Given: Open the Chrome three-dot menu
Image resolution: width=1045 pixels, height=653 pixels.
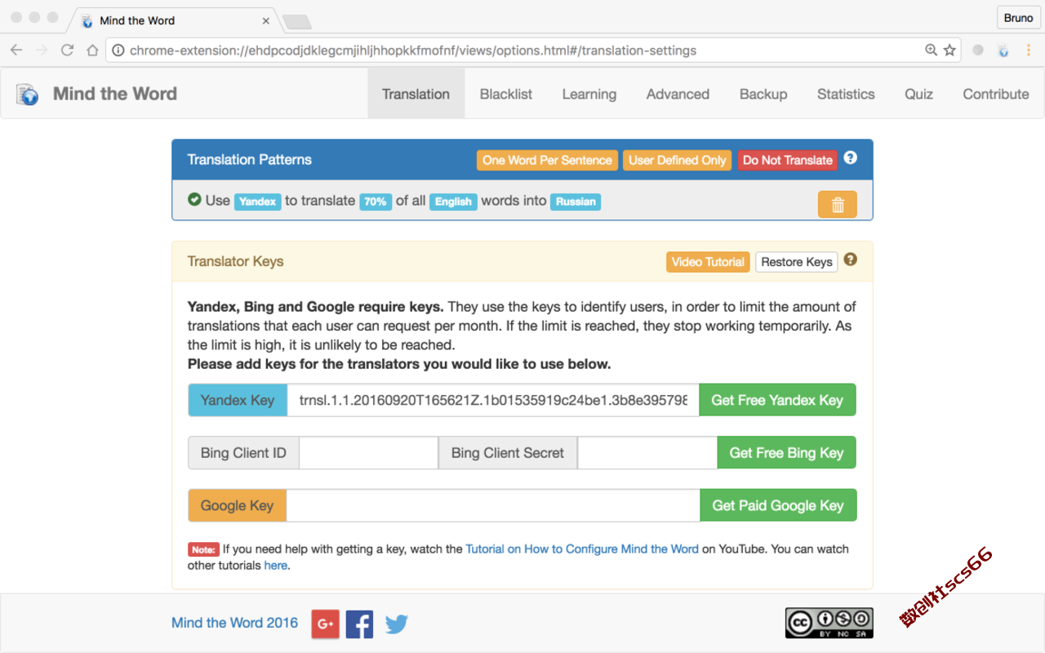Looking at the screenshot, I should click(1028, 51).
